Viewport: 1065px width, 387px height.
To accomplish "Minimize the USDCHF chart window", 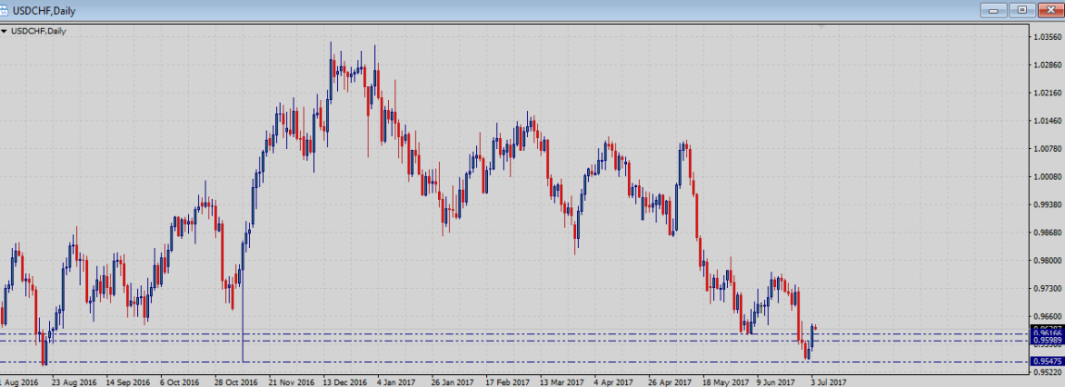I will point(996,9).
